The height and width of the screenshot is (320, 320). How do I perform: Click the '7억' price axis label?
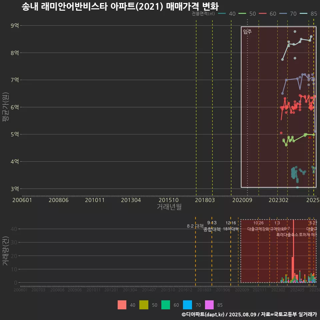point(15,80)
